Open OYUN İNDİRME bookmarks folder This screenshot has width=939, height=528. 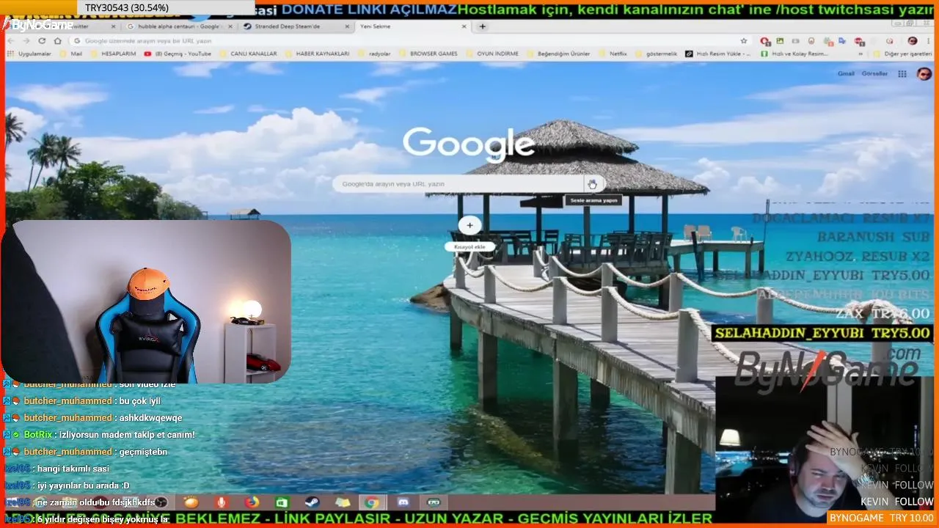(492, 54)
